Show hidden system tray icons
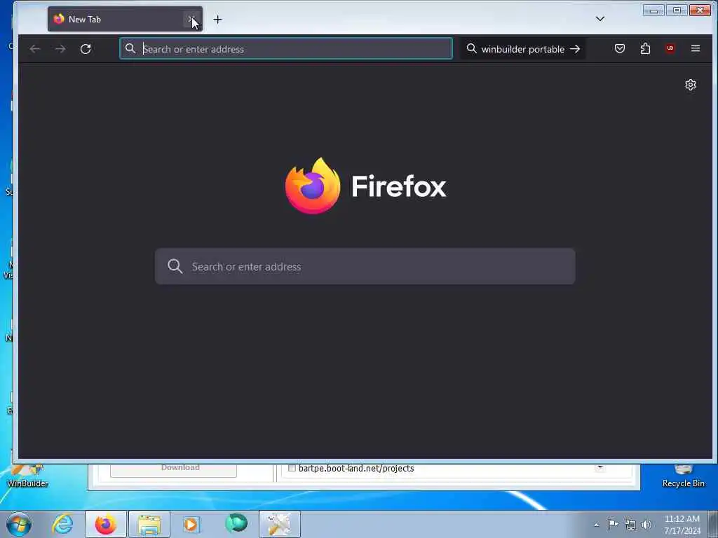 (x=596, y=525)
